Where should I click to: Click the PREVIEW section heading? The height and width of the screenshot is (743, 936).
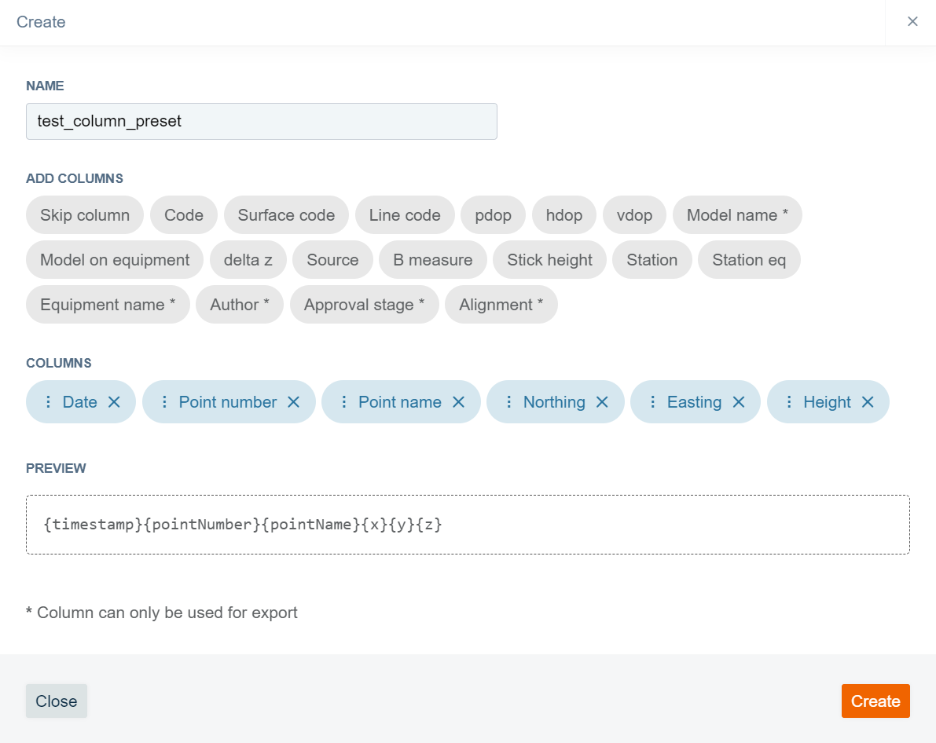tap(56, 468)
